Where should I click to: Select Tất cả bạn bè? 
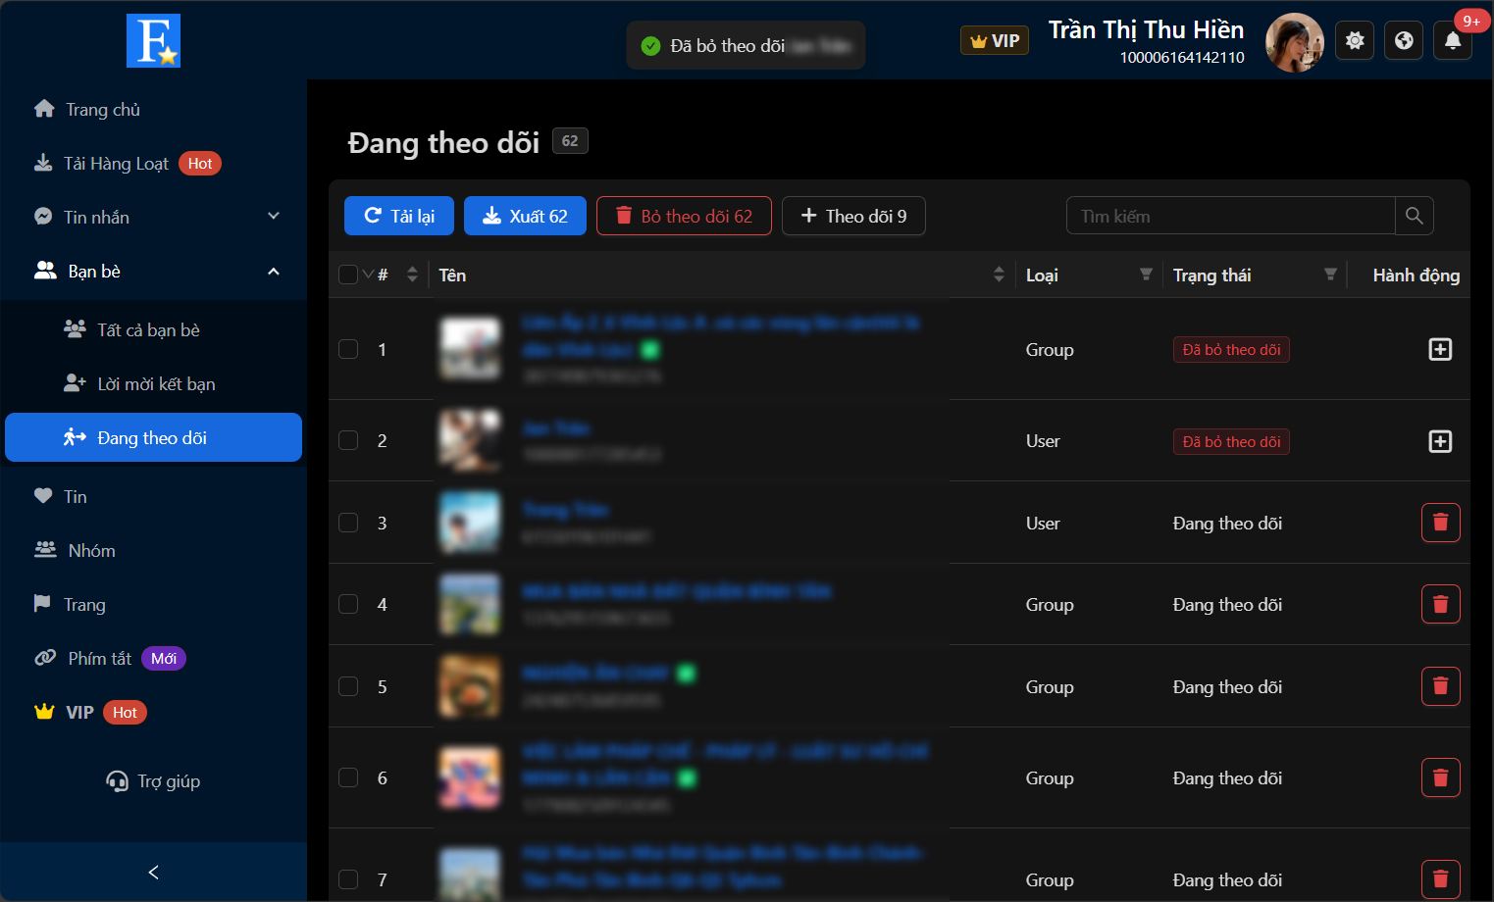(153, 329)
